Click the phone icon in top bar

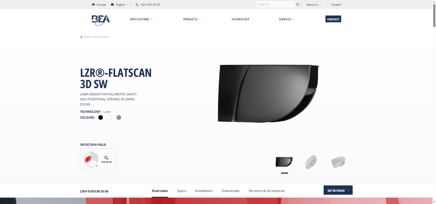(x=137, y=4)
